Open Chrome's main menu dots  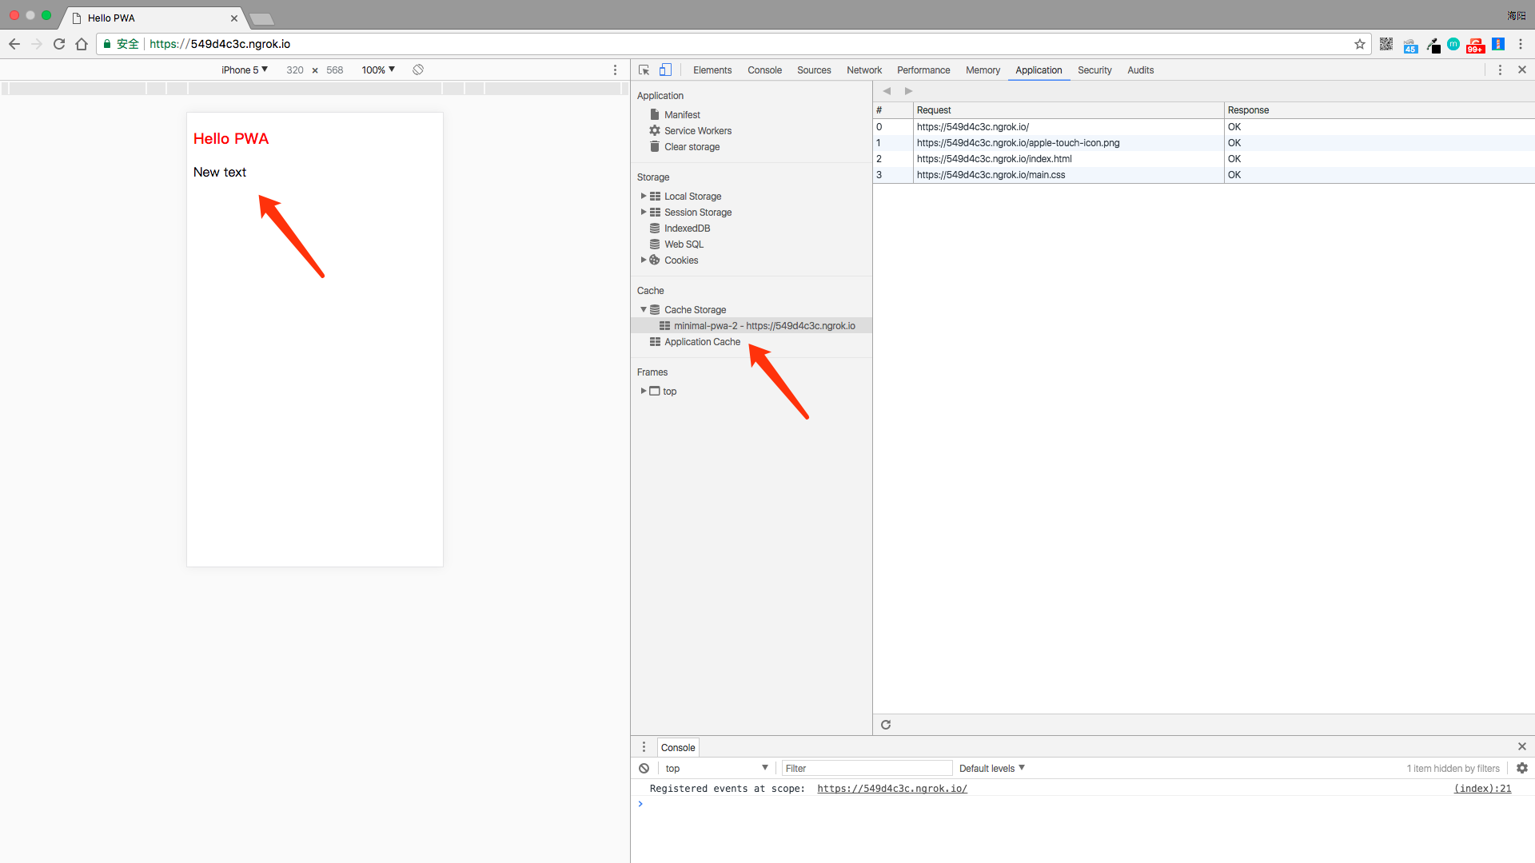point(1521,44)
